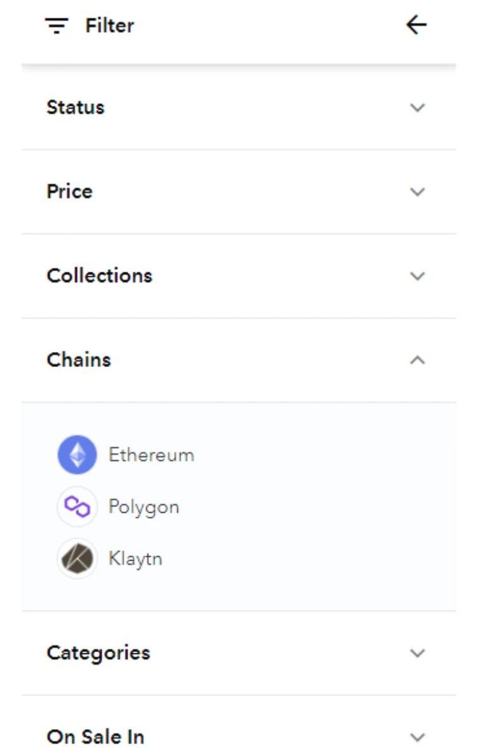Expand the Price section chevron
The width and height of the screenshot is (477, 748).
(x=417, y=192)
